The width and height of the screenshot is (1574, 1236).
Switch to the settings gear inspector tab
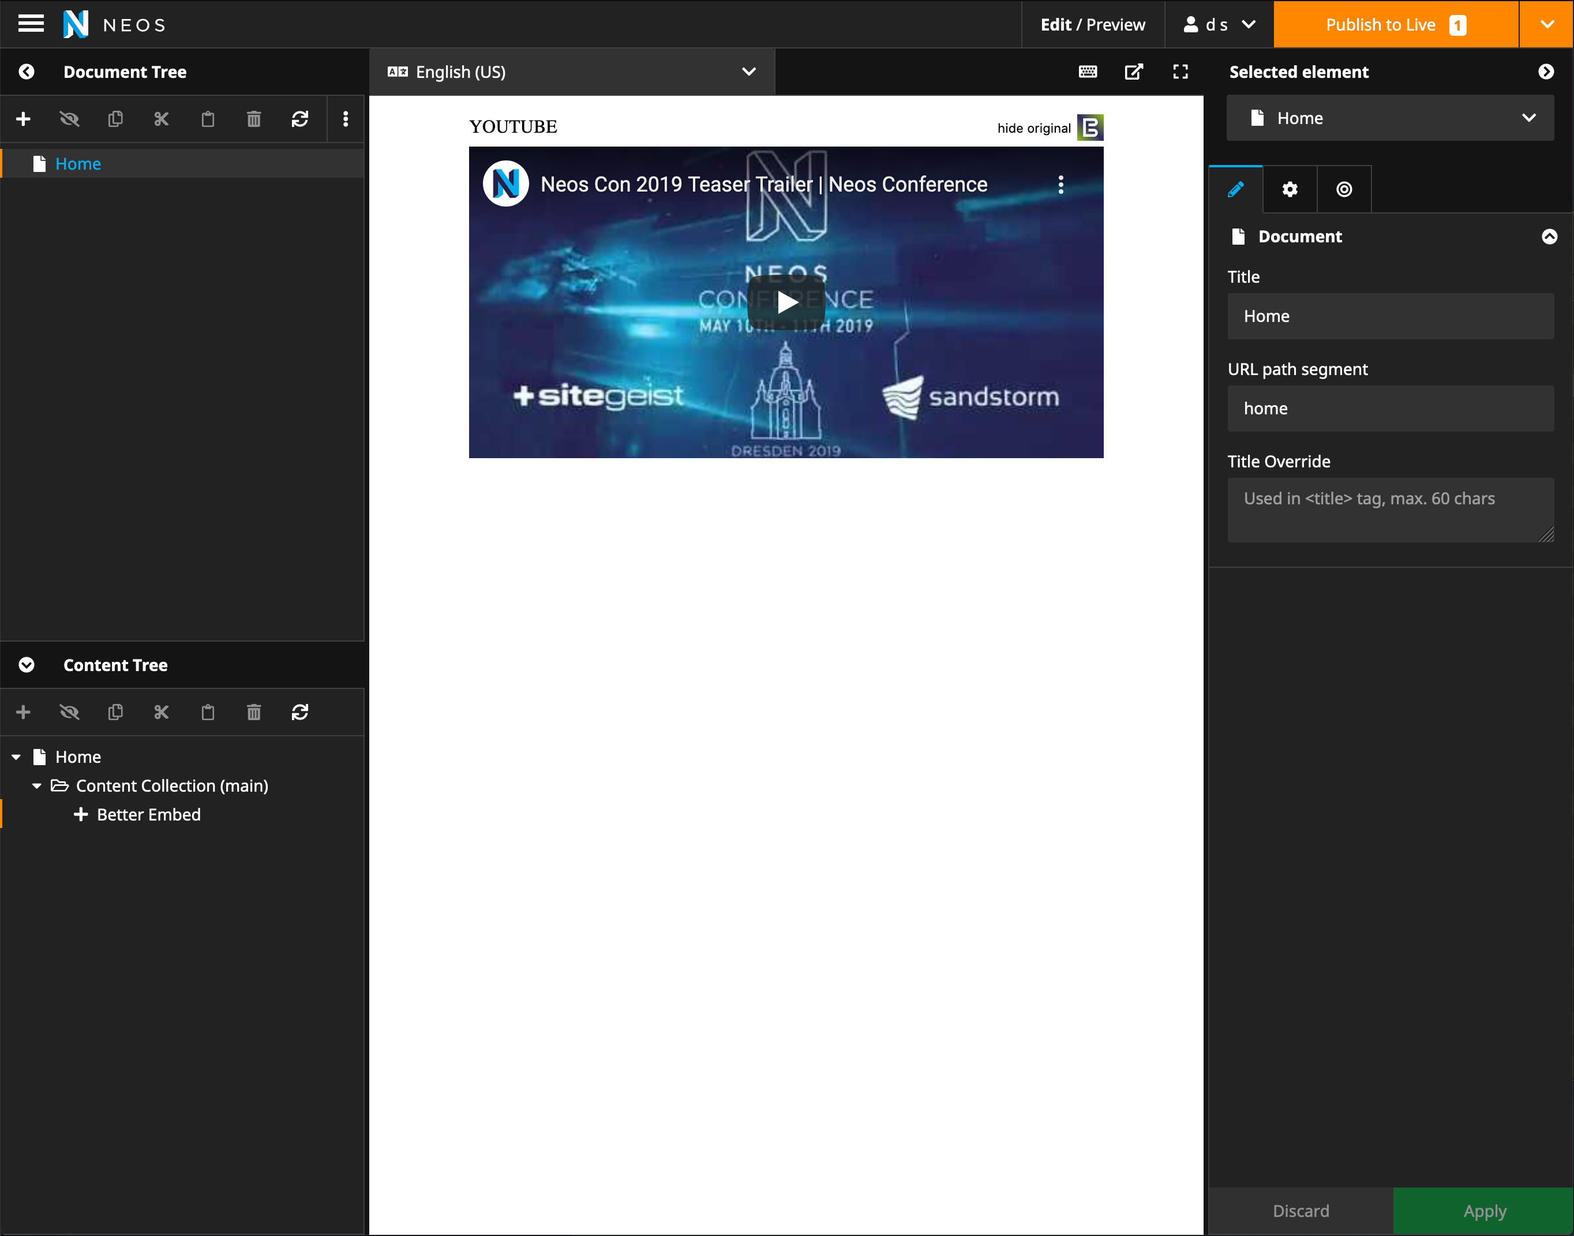pos(1289,190)
